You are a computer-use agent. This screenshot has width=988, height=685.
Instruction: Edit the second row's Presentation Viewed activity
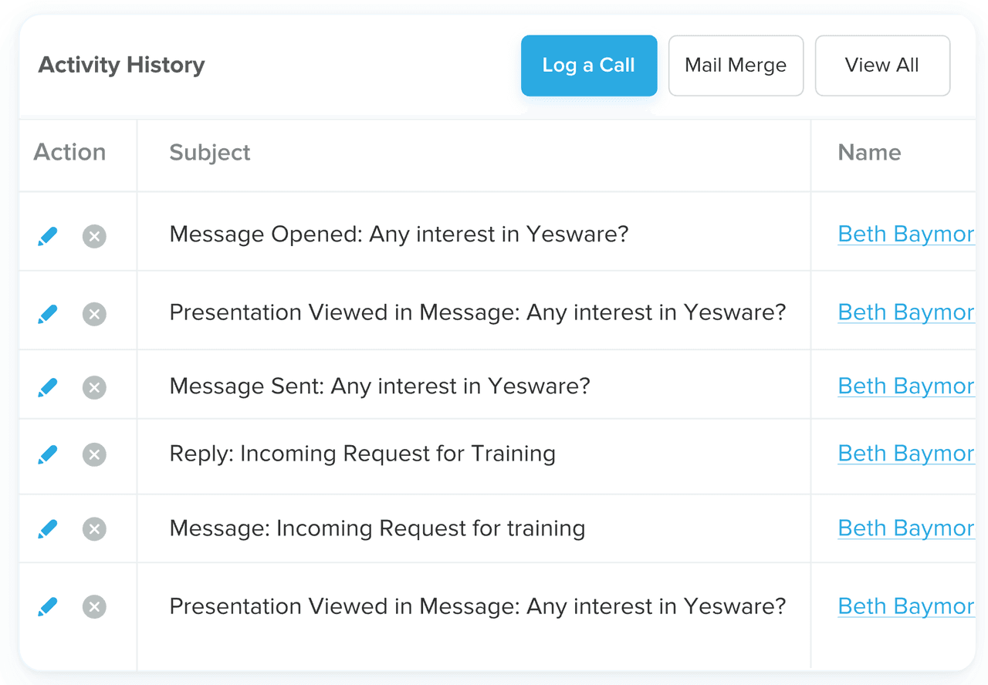[x=47, y=314]
